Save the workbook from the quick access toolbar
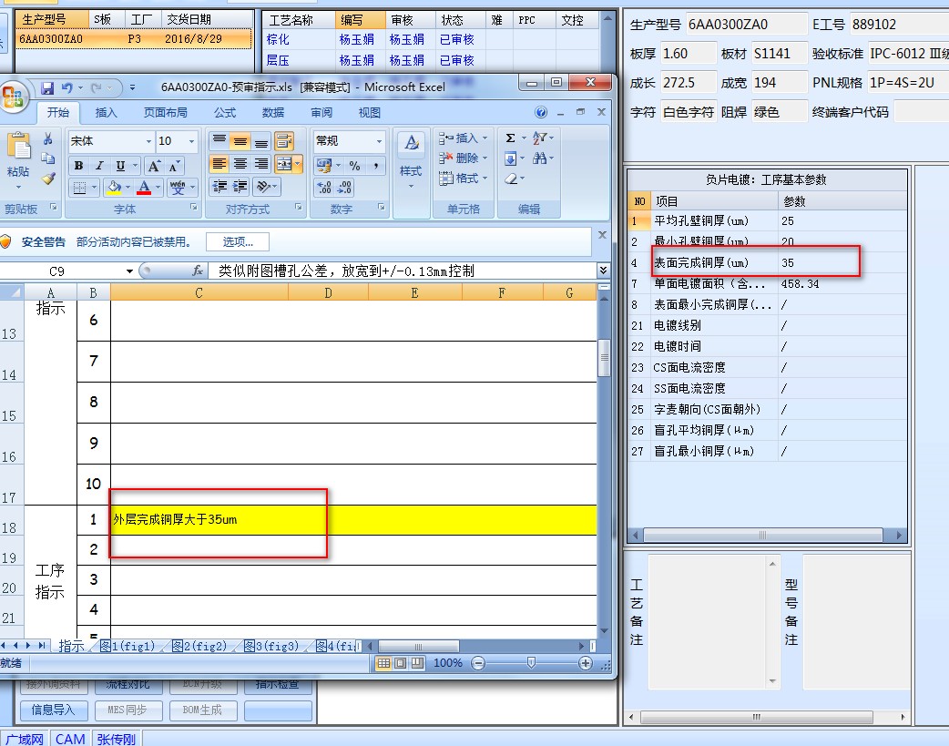Image resolution: width=949 pixels, height=746 pixels. click(x=47, y=88)
